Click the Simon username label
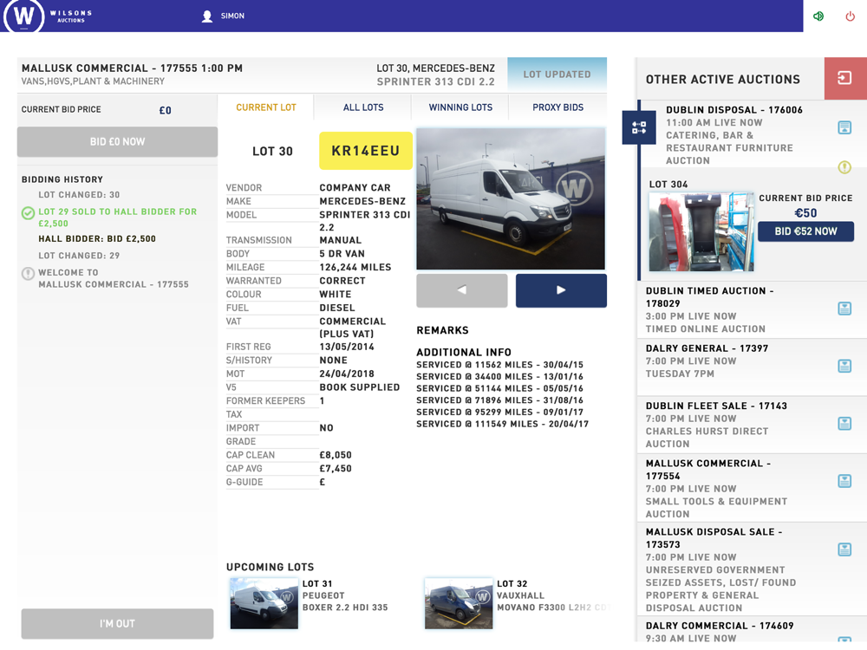The image size is (867, 650). click(232, 16)
